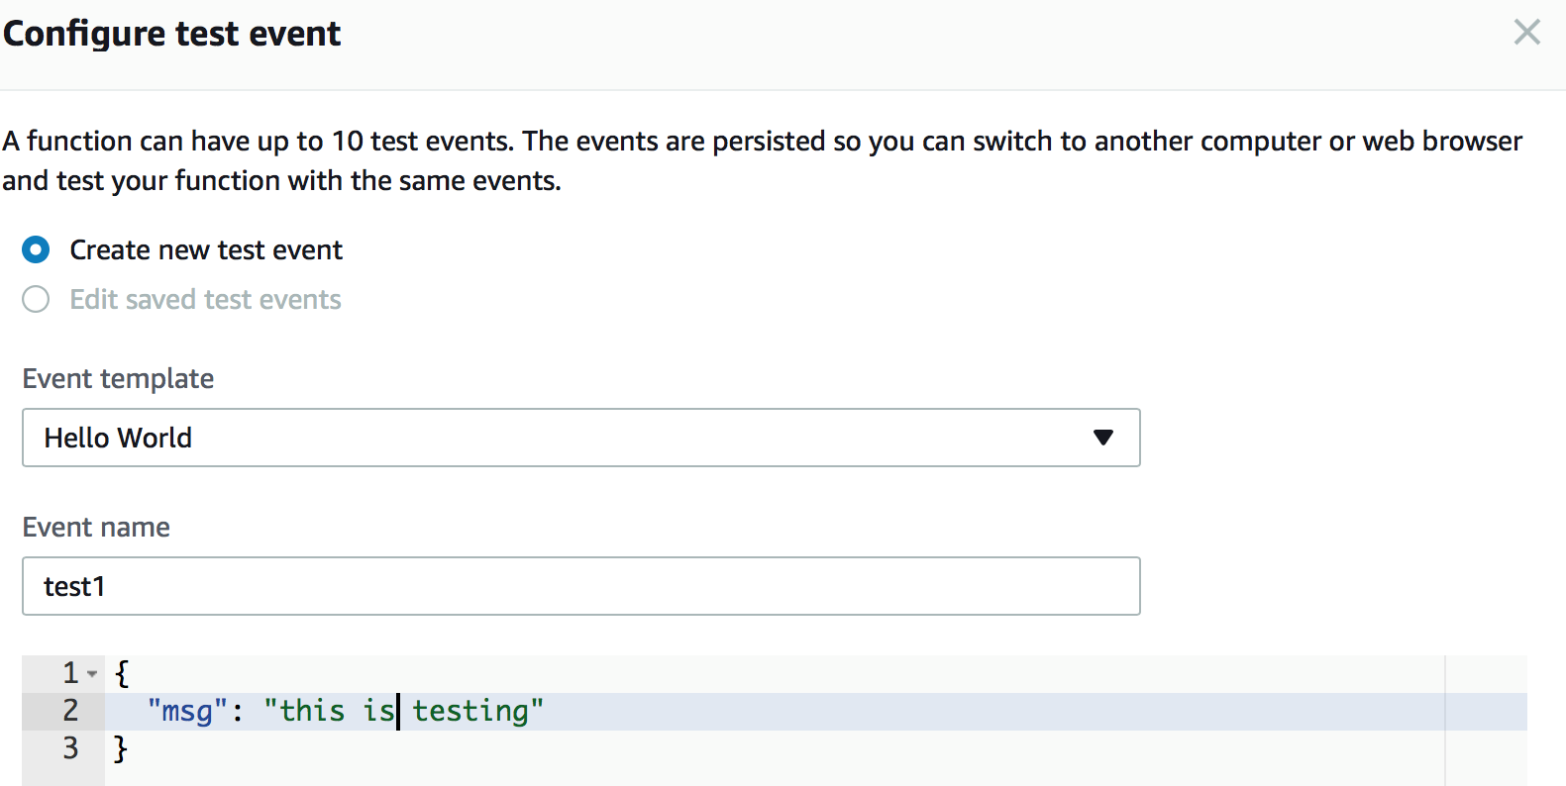1566x786 pixels.
Task: Click line number 3 in the editor gutter
Action: pyautogui.click(x=70, y=748)
